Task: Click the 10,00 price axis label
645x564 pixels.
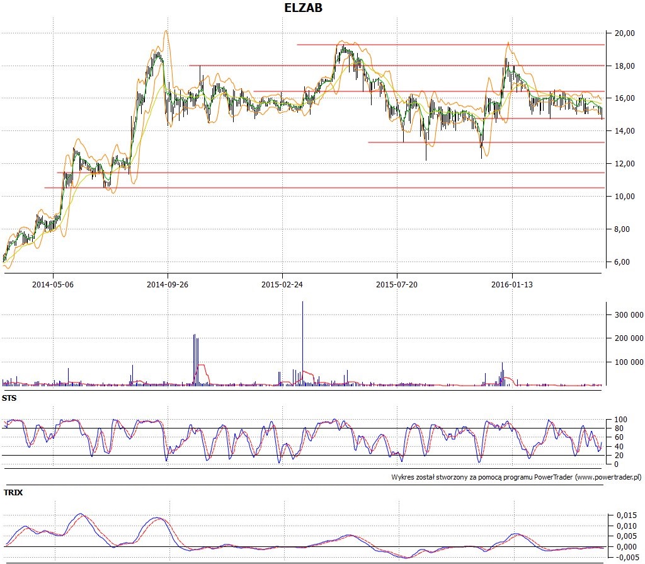Action: (x=624, y=197)
